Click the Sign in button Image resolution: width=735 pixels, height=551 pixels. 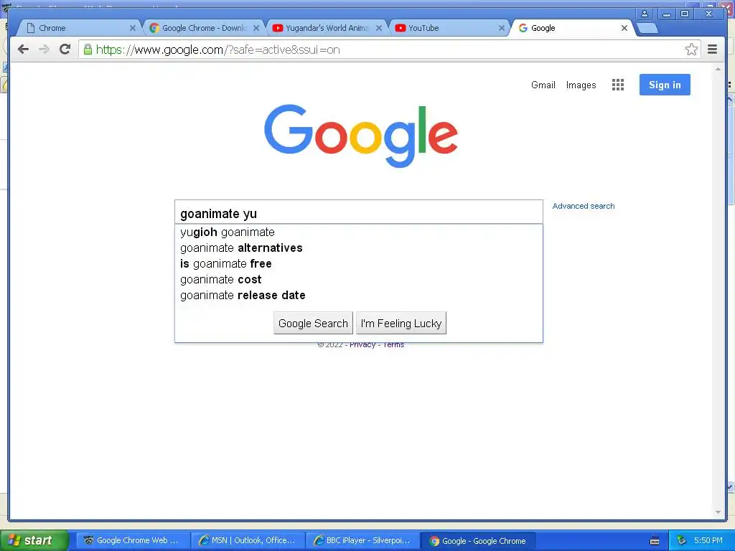pyautogui.click(x=665, y=85)
